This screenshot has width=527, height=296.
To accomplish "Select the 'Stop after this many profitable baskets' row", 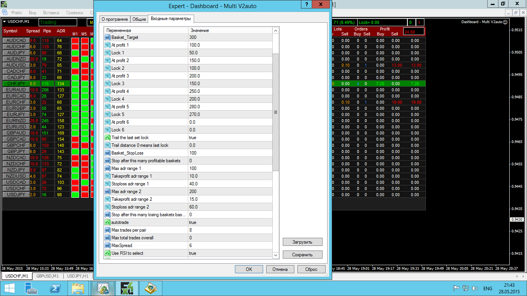I will [x=188, y=161].
